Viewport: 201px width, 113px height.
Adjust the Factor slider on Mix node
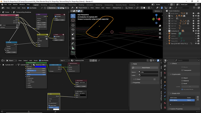point(54,107)
